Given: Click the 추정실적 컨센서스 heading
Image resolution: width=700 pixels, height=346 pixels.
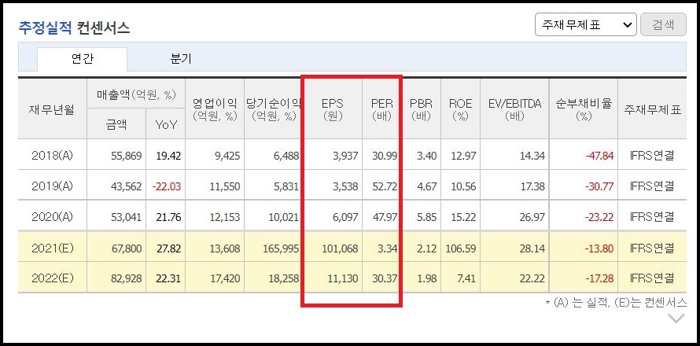Looking at the screenshot, I should (x=74, y=28).
